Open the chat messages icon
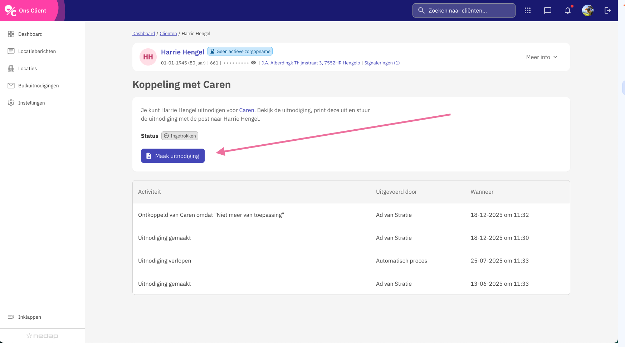The height and width of the screenshot is (347, 625). tap(548, 11)
